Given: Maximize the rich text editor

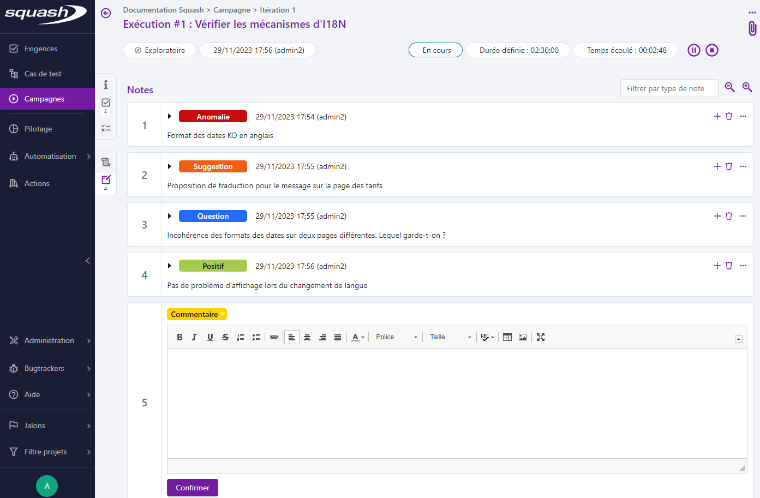Looking at the screenshot, I should point(541,337).
